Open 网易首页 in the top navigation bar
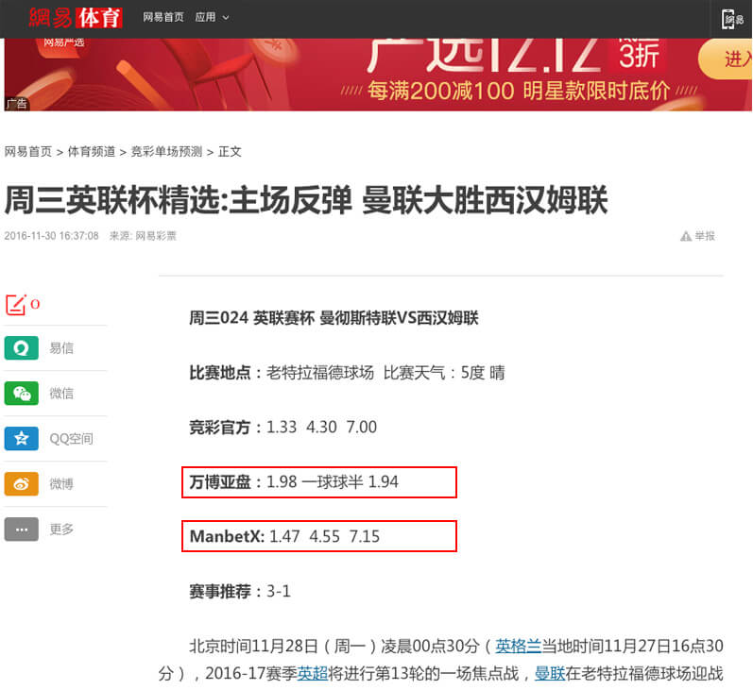 pos(163,18)
